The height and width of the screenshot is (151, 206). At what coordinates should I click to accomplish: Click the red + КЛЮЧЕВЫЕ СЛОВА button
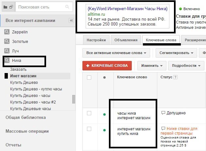(x=107, y=66)
